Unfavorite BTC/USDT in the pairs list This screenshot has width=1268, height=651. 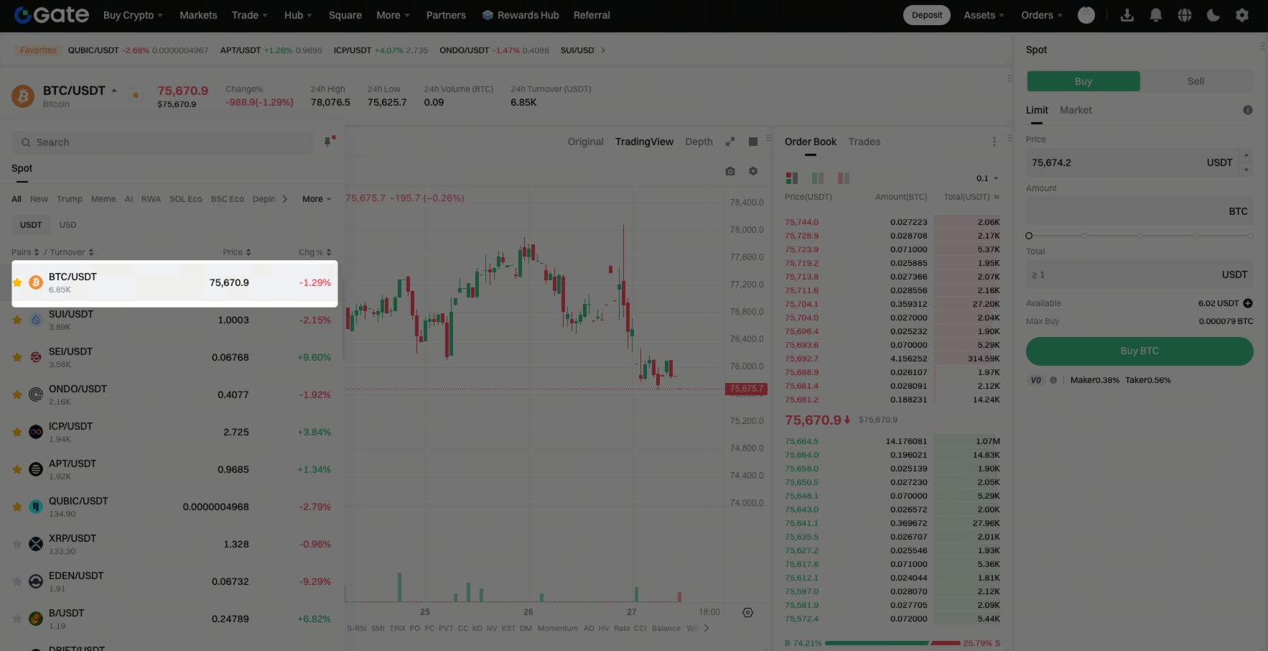pyautogui.click(x=17, y=282)
